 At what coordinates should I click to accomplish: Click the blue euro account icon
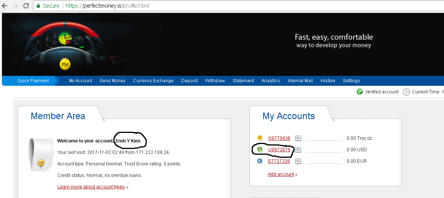coord(260,161)
